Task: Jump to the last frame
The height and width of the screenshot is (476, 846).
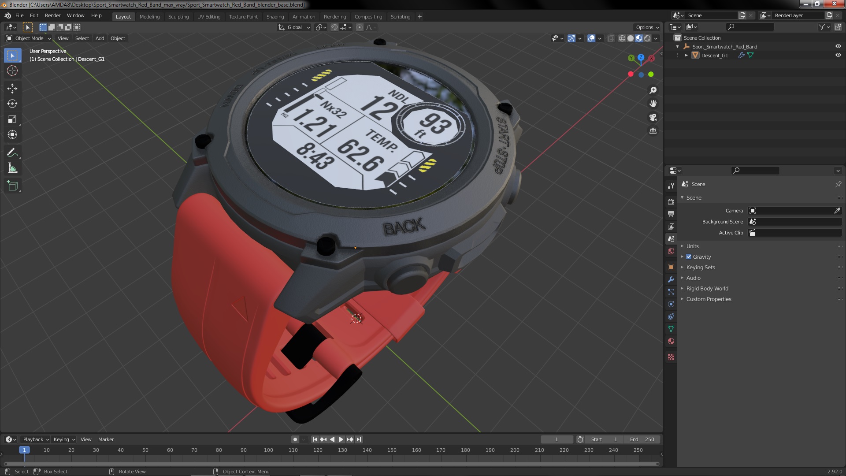Action: click(359, 439)
